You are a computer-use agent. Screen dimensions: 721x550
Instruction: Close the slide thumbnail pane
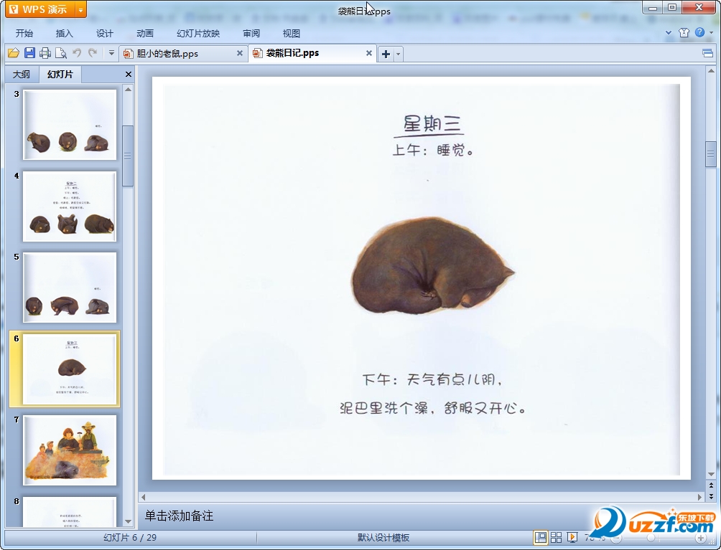129,75
